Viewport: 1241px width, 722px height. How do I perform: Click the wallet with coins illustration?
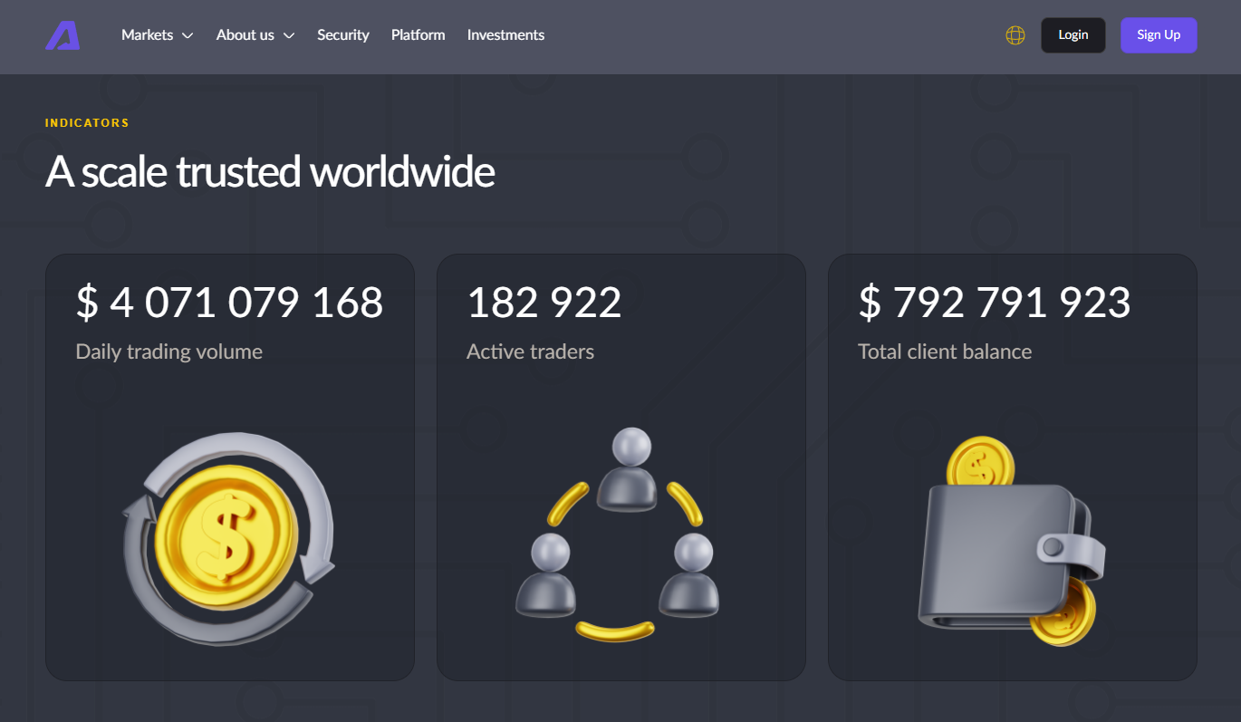1011,542
